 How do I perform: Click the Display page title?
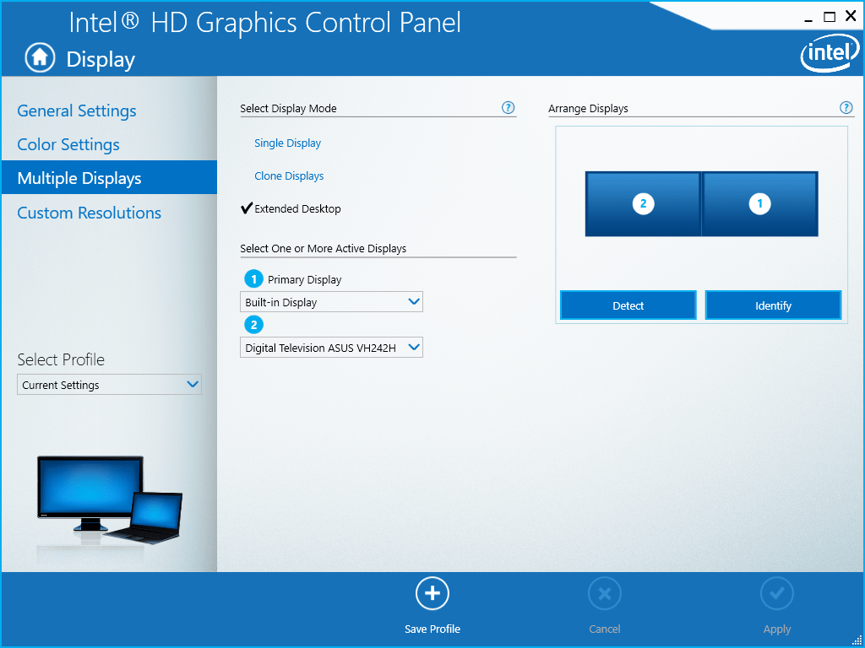point(101,60)
